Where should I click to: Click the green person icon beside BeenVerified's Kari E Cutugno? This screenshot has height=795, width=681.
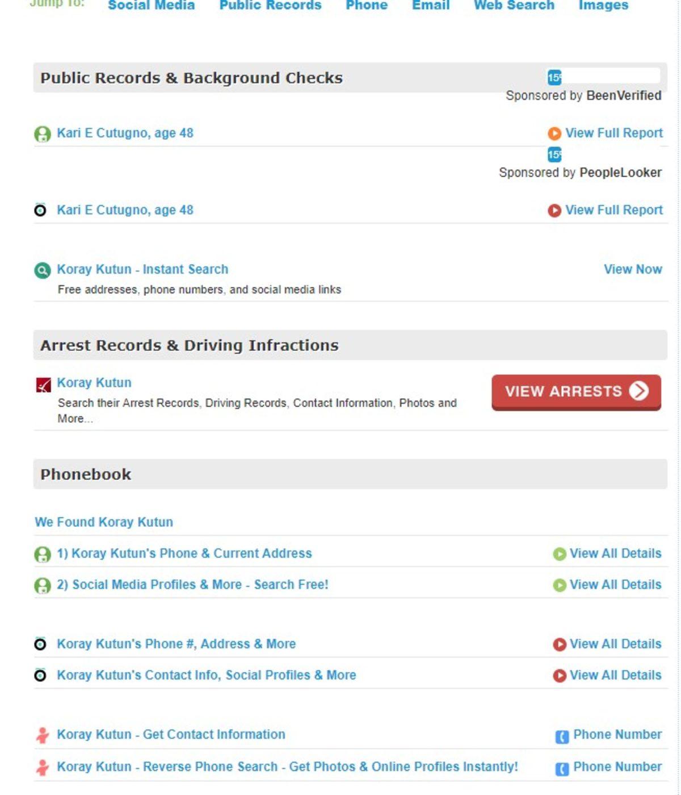43,134
